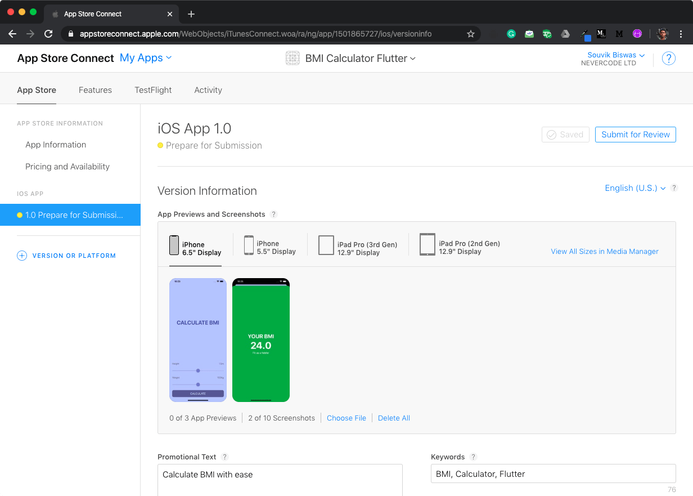Open the English (U.S.) language dropdown
Viewport: 693px width, 496px height.
(x=635, y=188)
